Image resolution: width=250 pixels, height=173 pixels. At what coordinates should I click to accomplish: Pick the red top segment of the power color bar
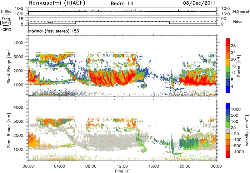pyautogui.click(x=228, y=42)
